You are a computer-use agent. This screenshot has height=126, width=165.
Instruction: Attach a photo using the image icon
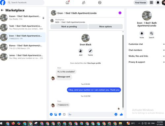(x=56, y=114)
